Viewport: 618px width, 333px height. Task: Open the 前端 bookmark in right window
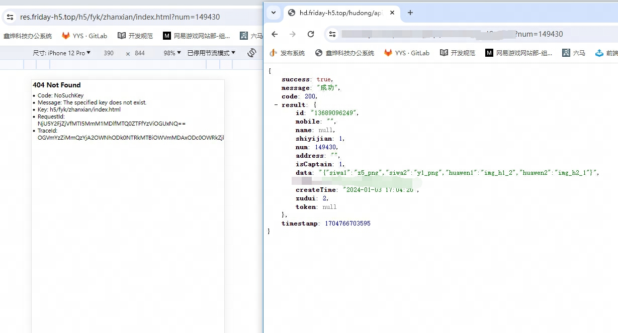(606, 53)
